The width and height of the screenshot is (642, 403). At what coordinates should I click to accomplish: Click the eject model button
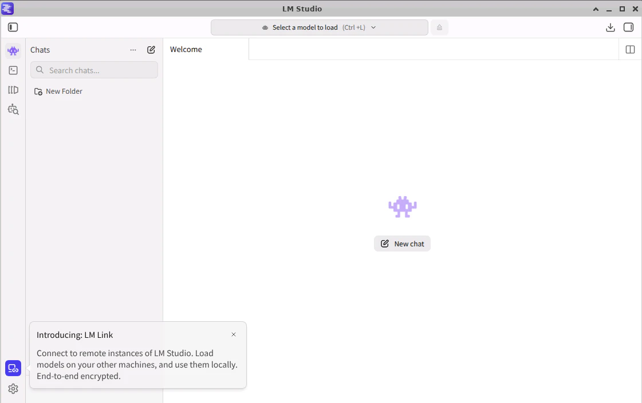(439, 27)
